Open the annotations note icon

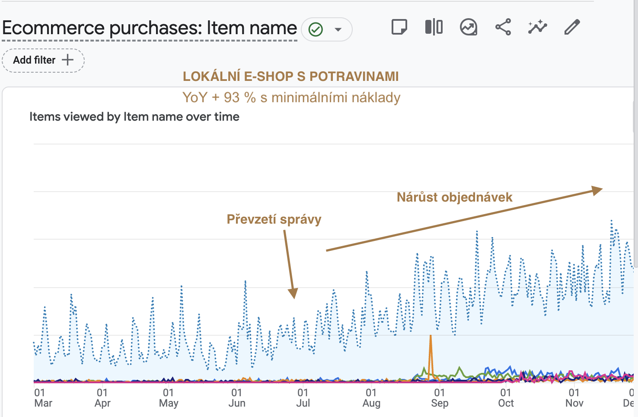click(x=399, y=27)
